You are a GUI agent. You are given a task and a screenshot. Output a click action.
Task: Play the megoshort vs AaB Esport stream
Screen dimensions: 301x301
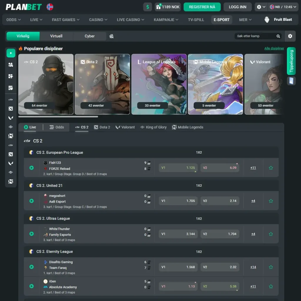(x=31, y=201)
